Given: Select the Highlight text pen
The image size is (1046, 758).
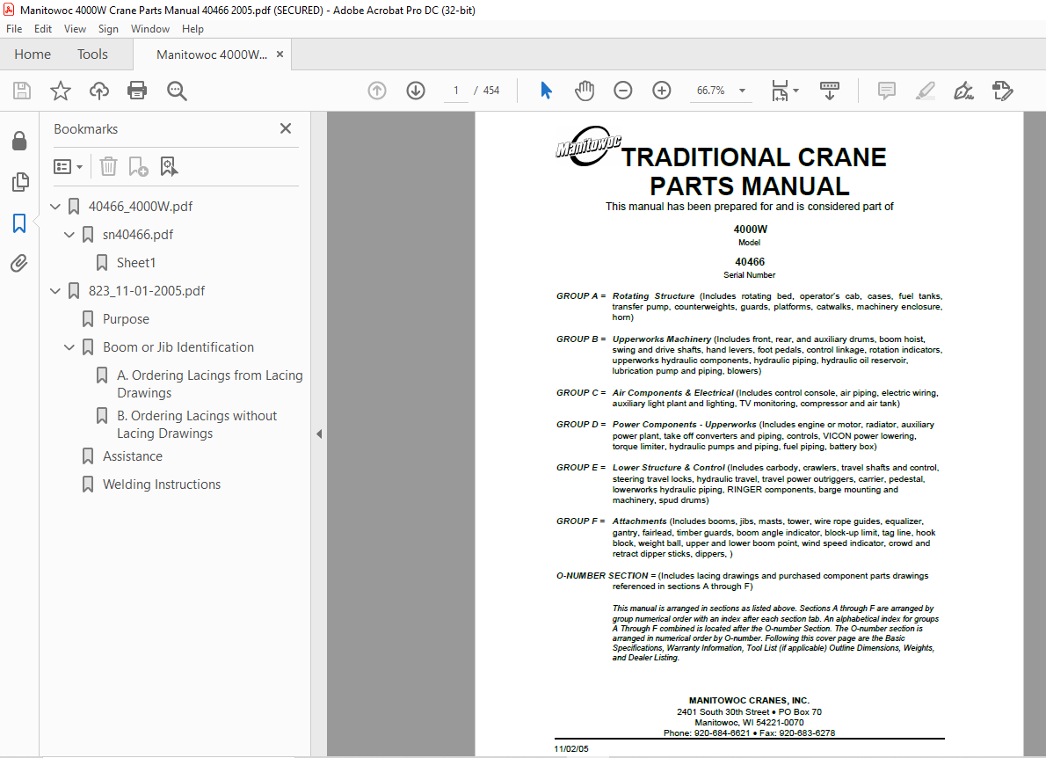Looking at the screenshot, I should pyautogui.click(x=926, y=91).
